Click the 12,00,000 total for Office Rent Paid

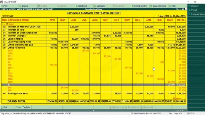(x=181, y=48)
